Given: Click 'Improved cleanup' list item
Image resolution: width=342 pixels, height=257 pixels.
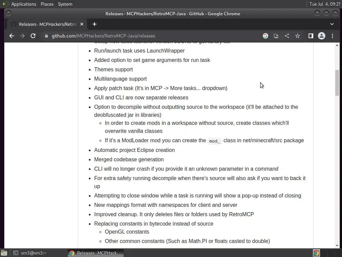Looking at the screenshot, I should pos(174,215).
